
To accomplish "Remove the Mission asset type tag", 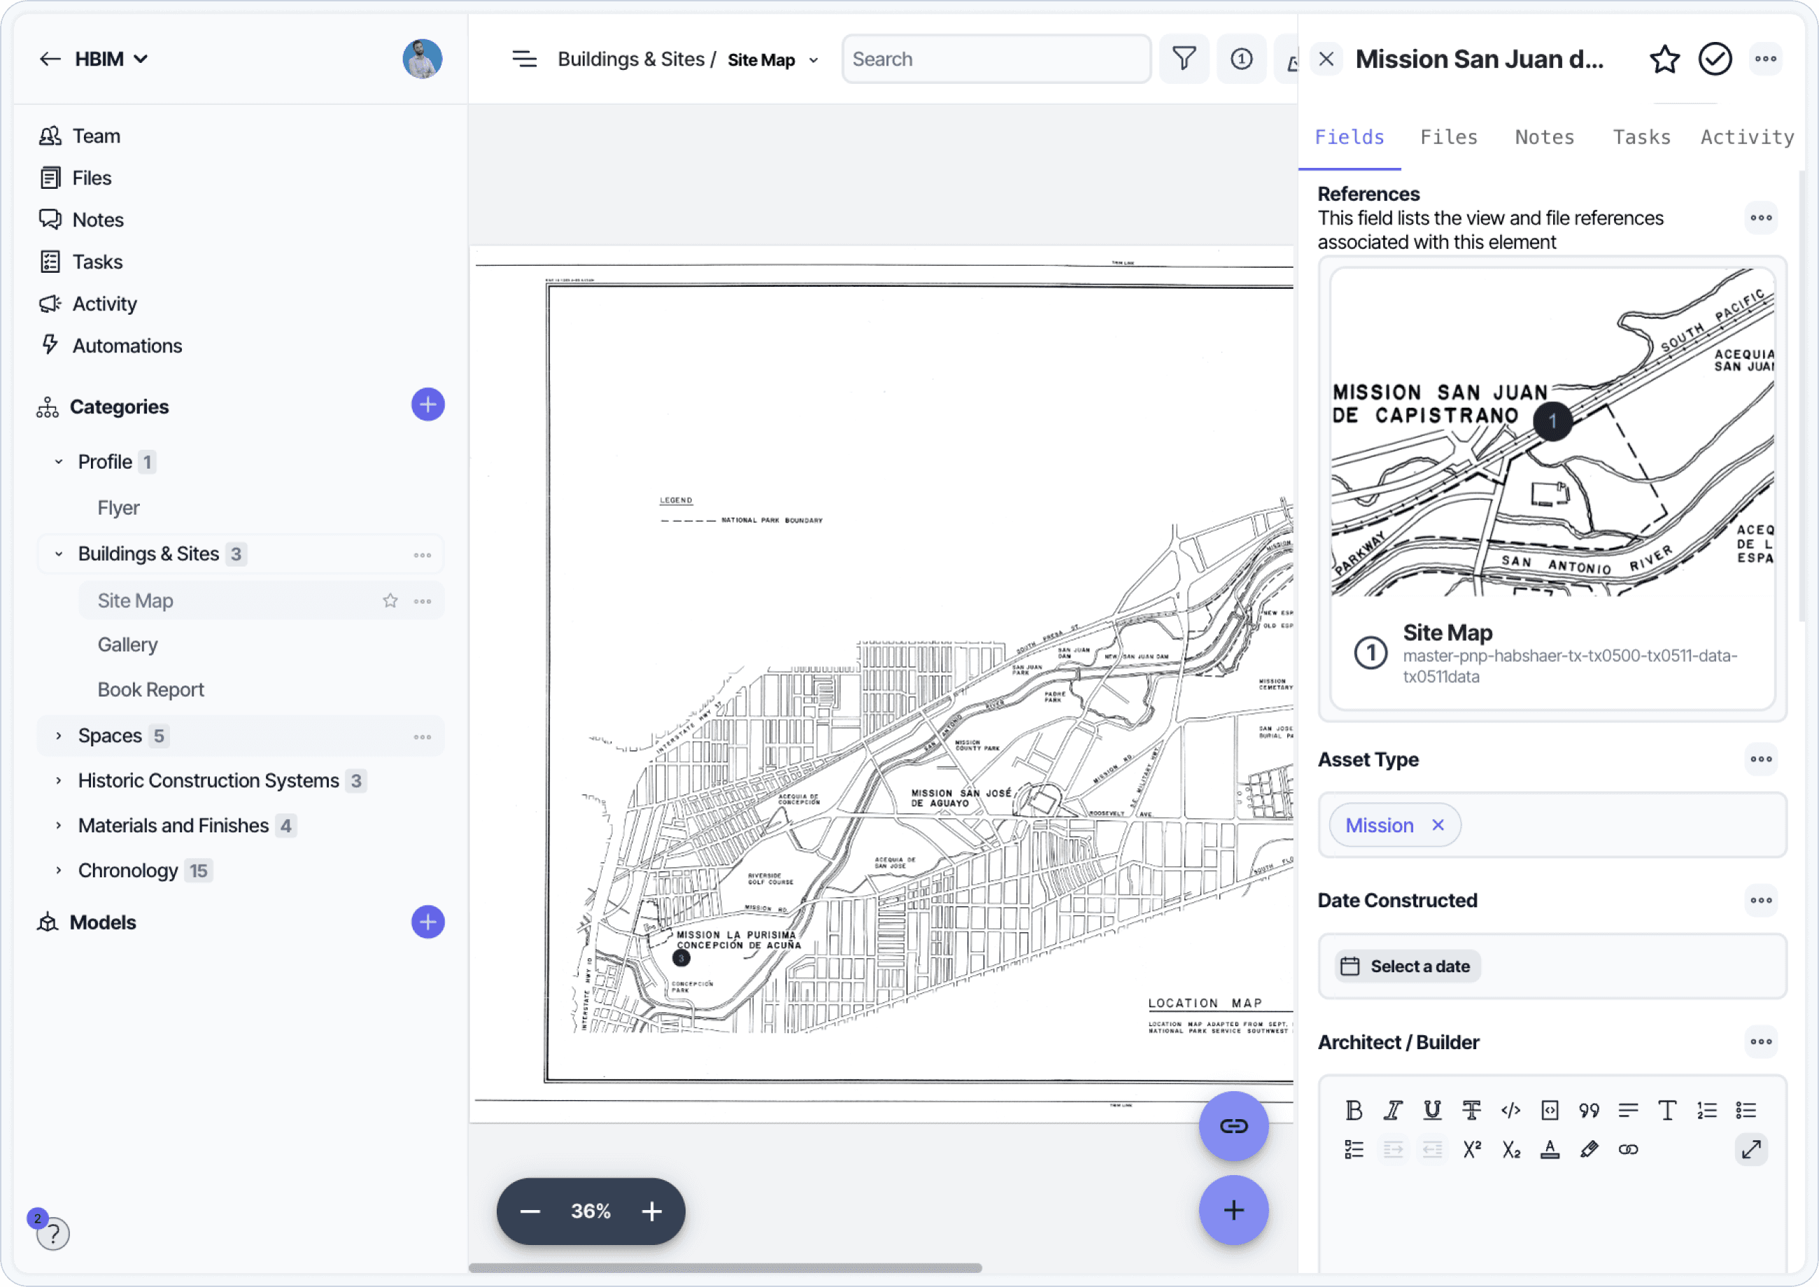I will coord(1438,825).
